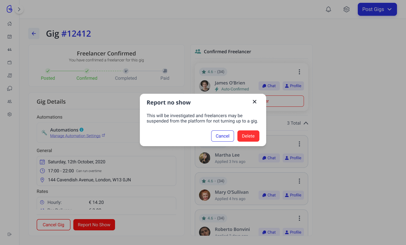Click the 144 Cavendish Avenue address
The image size is (406, 245).
coord(89,180)
